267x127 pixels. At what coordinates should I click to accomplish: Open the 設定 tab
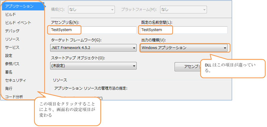[x=9, y=56]
